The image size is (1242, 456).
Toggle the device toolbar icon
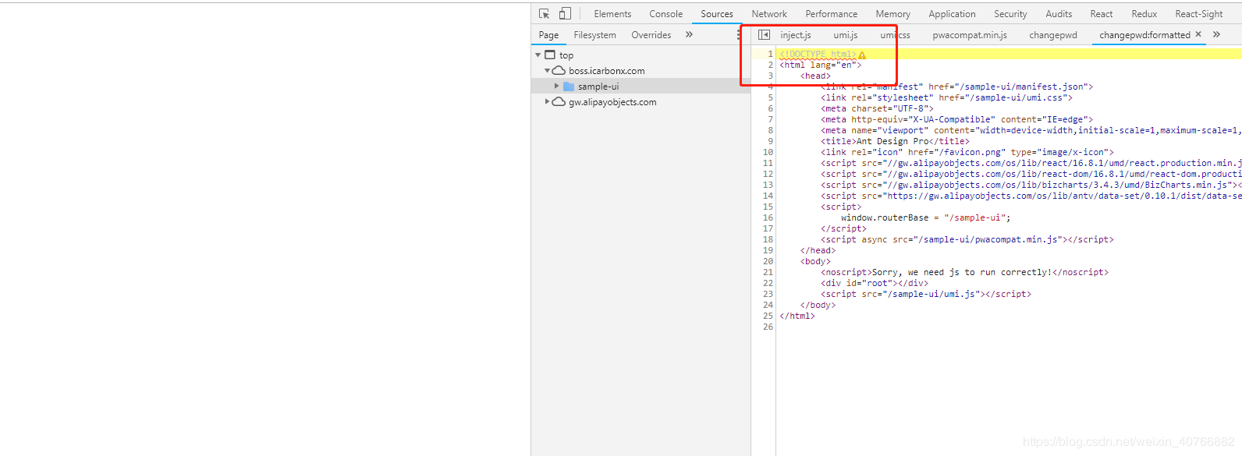click(565, 14)
